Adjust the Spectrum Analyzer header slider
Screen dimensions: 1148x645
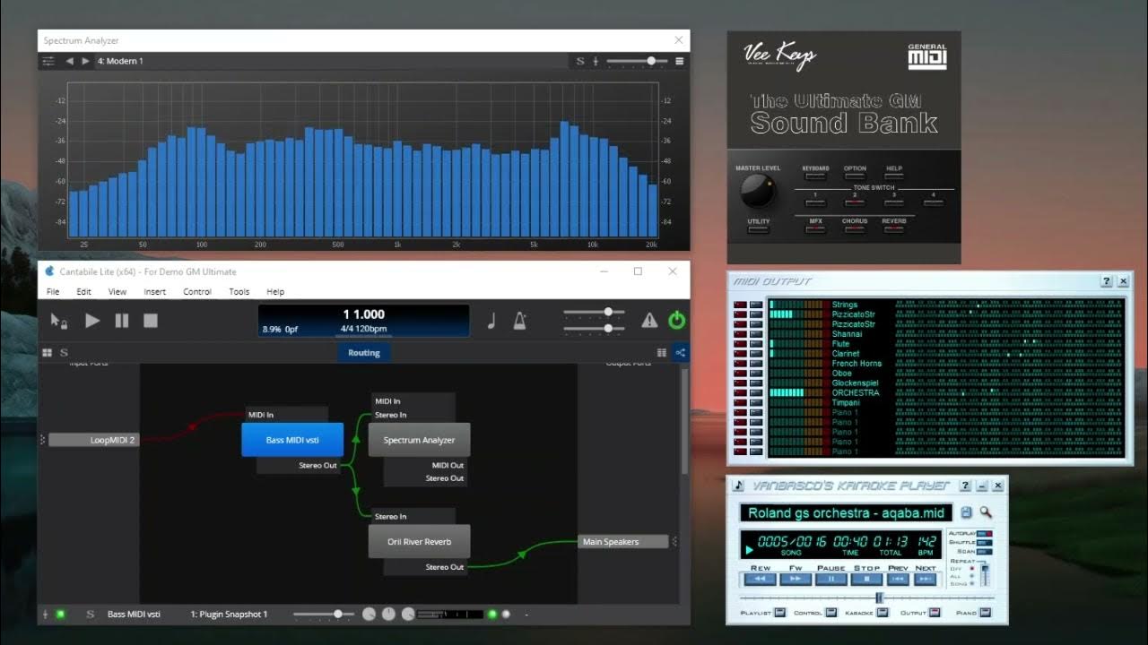click(638, 61)
